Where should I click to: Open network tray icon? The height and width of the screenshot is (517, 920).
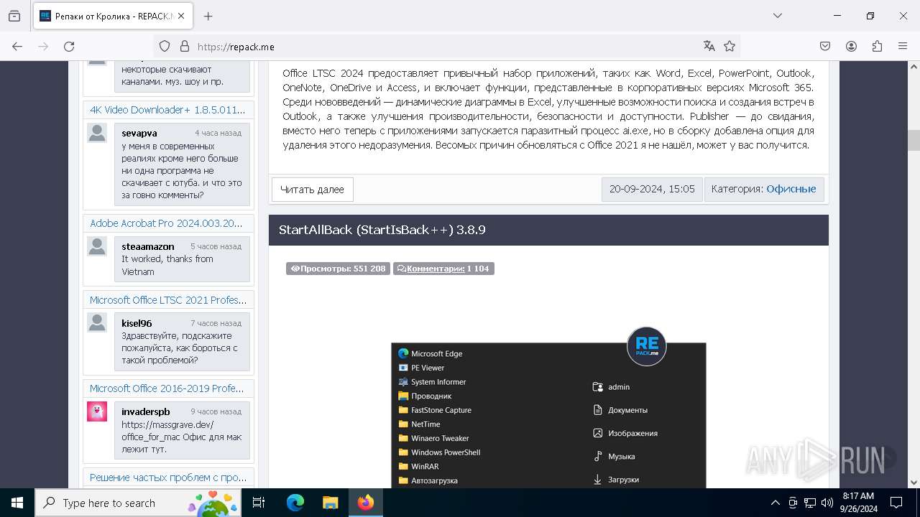[x=810, y=503]
